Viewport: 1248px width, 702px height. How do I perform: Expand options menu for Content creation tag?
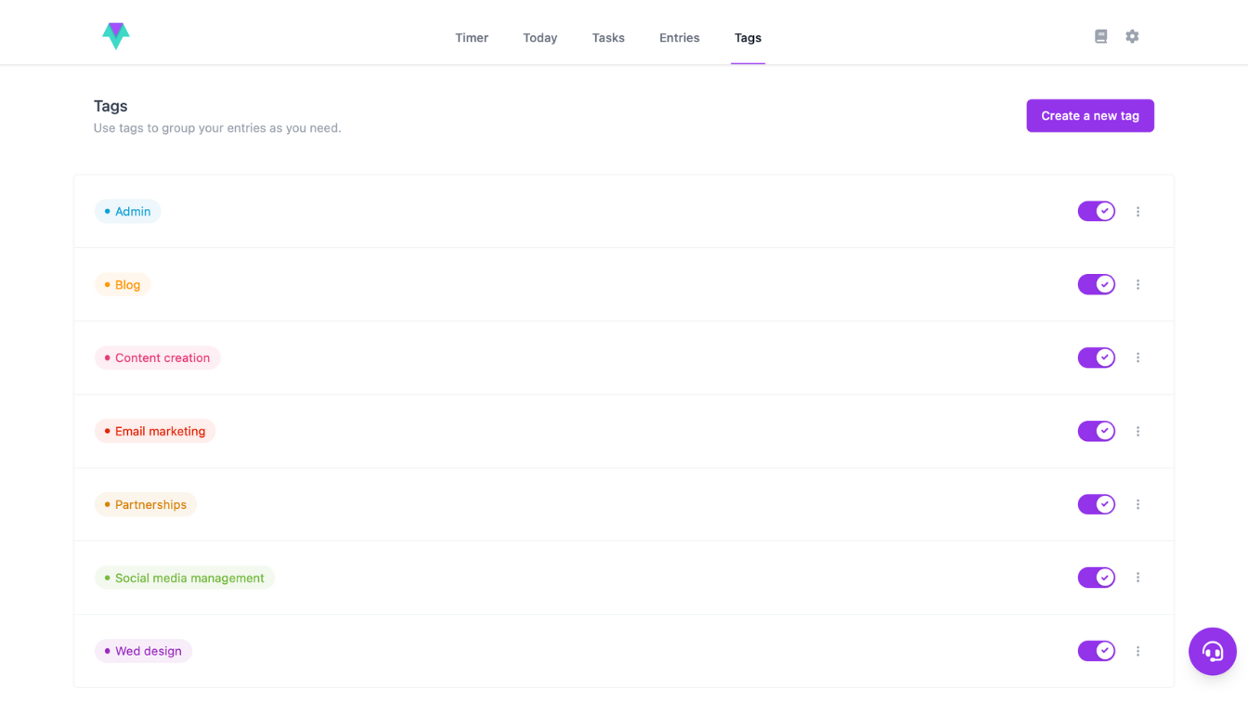point(1137,357)
